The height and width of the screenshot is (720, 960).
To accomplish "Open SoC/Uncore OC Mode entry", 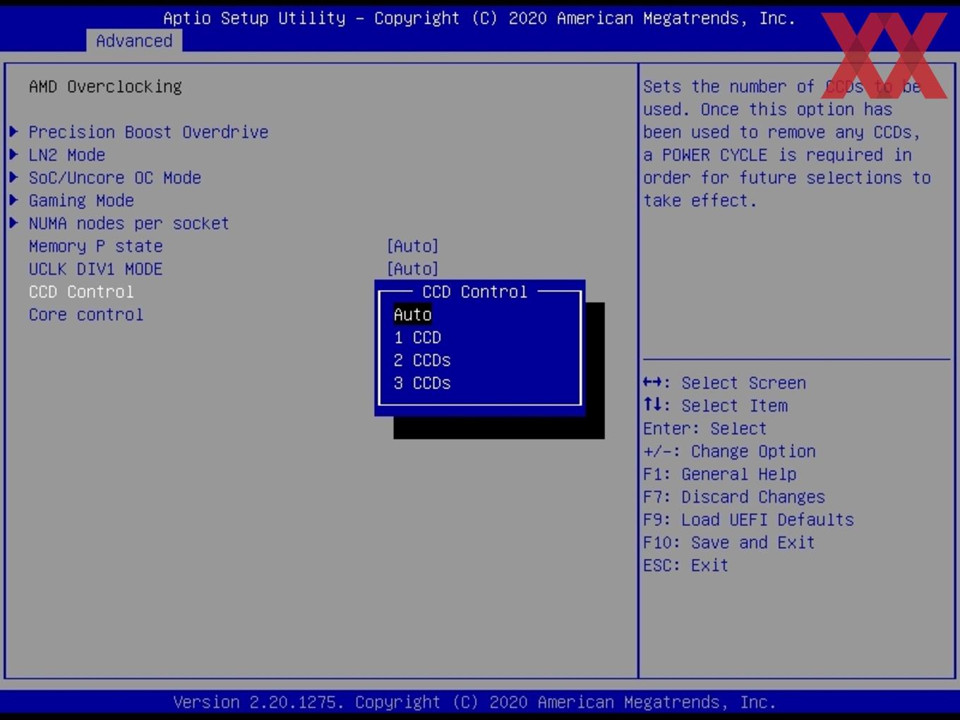I will pos(115,177).
